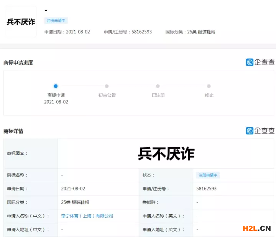Click the 已注册 step label

pos(158,95)
